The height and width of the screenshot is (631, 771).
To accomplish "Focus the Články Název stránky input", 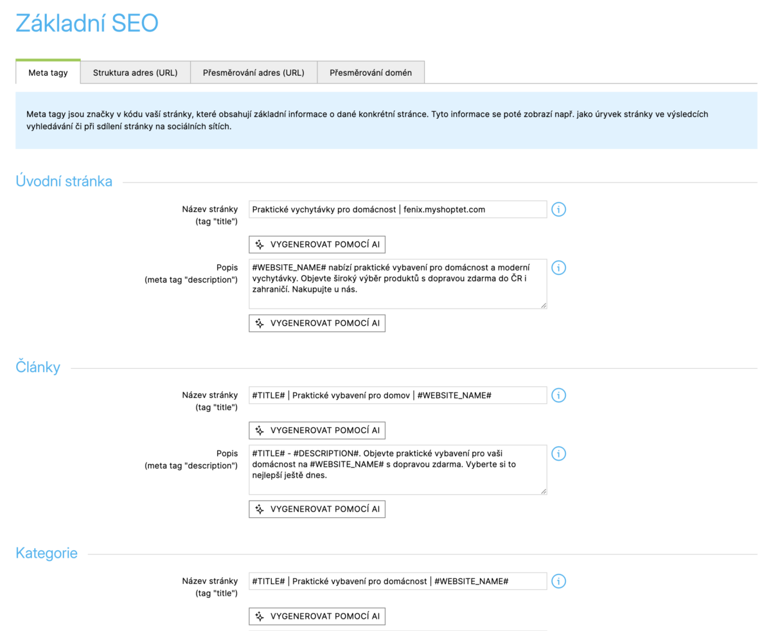I will coord(398,395).
